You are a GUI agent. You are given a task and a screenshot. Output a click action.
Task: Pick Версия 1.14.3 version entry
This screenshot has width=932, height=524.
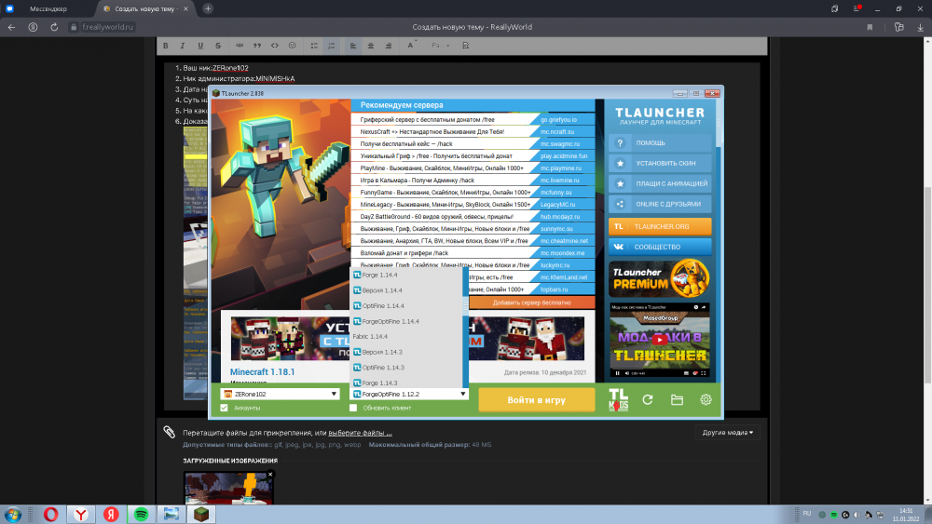click(x=406, y=352)
